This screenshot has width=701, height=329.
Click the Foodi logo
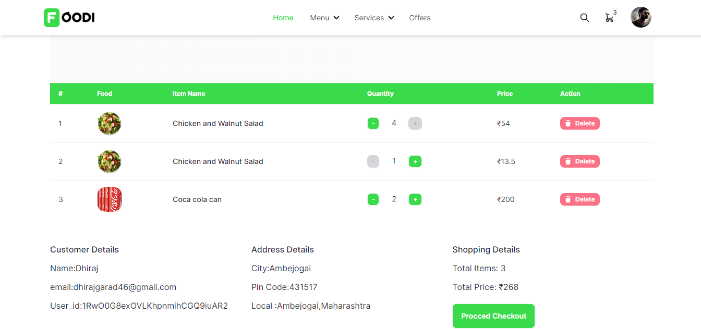(x=68, y=17)
